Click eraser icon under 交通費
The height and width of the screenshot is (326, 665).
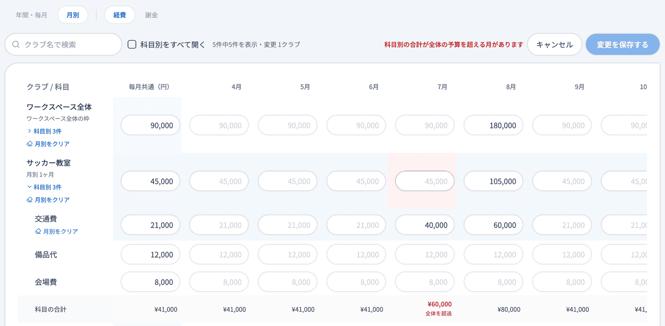pyautogui.click(x=38, y=231)
